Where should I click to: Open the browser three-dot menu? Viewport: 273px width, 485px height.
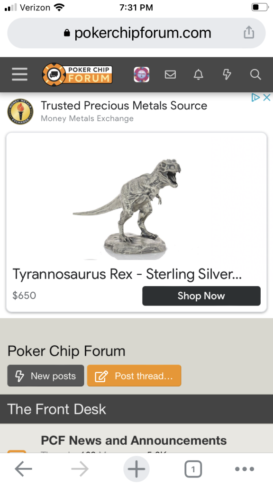tap(245, 469)
